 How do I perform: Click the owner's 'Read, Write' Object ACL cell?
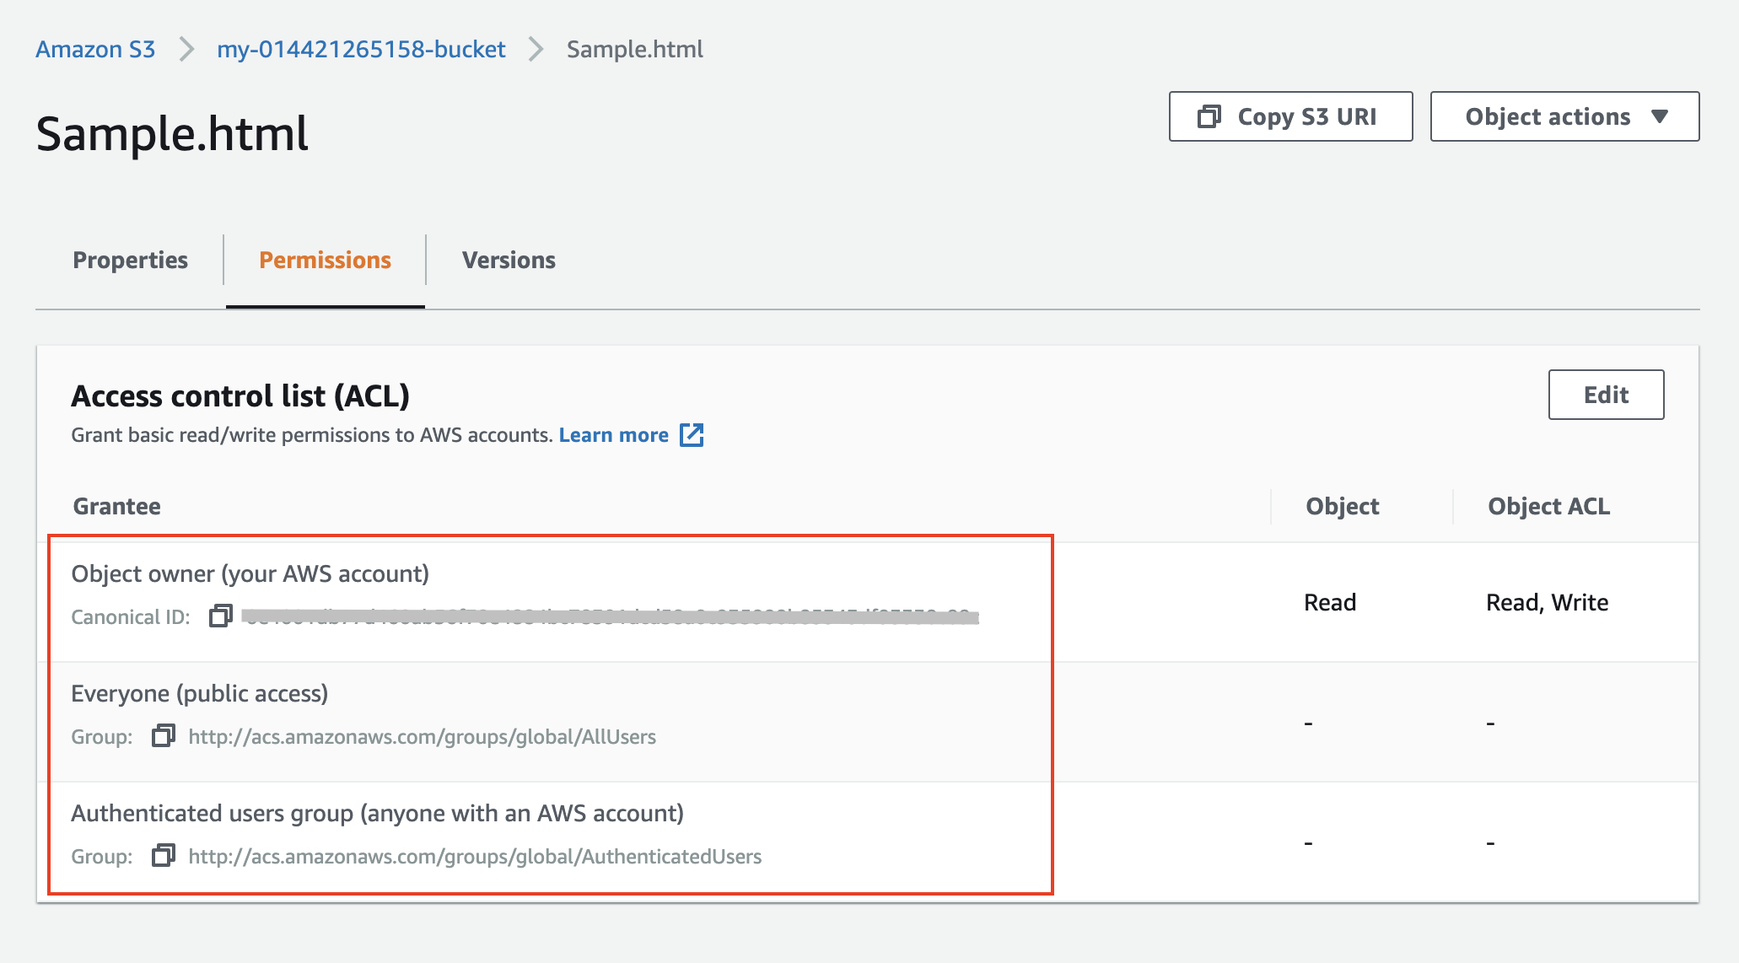click(x=1547, y=602)
